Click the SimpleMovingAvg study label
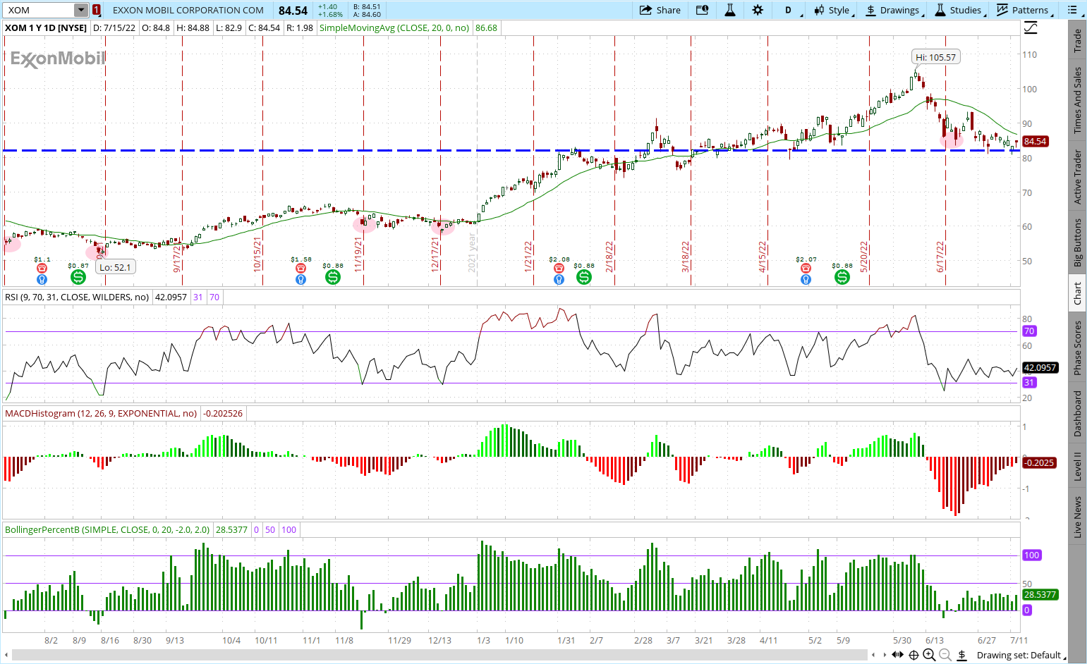This screenshot has width=1087, height=664. 394,28
